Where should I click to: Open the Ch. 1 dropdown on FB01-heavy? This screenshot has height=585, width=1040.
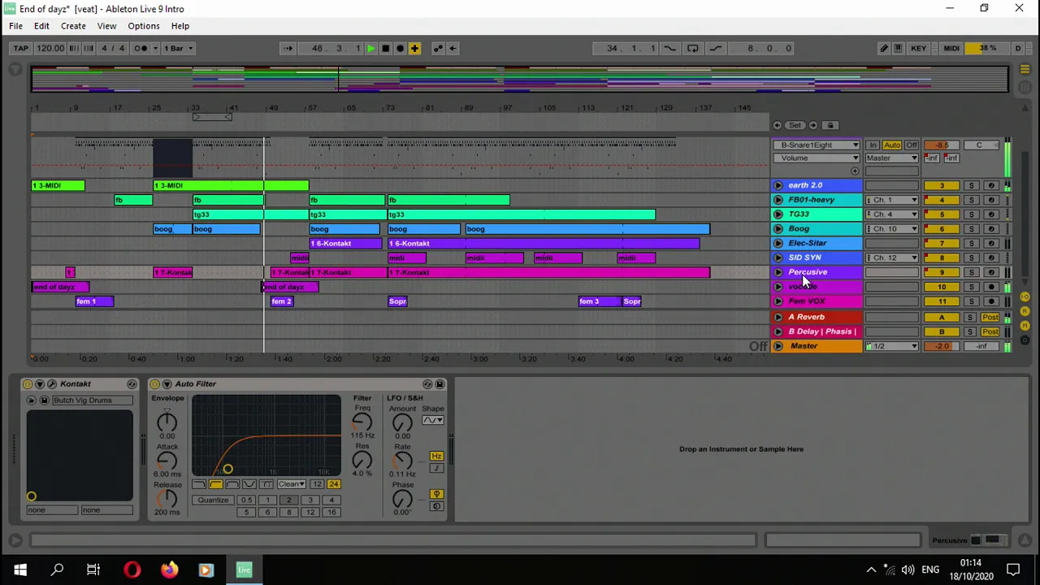[891, 200]
